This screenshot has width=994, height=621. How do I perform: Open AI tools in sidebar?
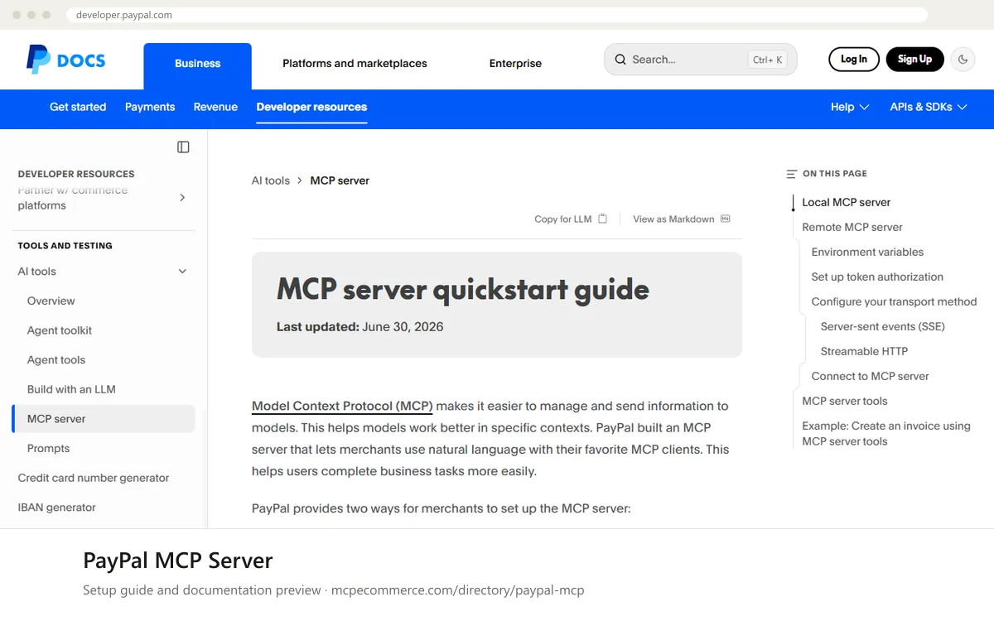pyautogui.click(x=37, y=272)
